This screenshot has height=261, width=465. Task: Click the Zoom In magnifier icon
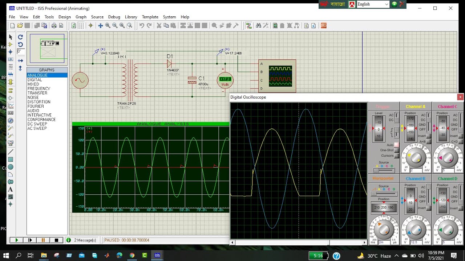108,26
